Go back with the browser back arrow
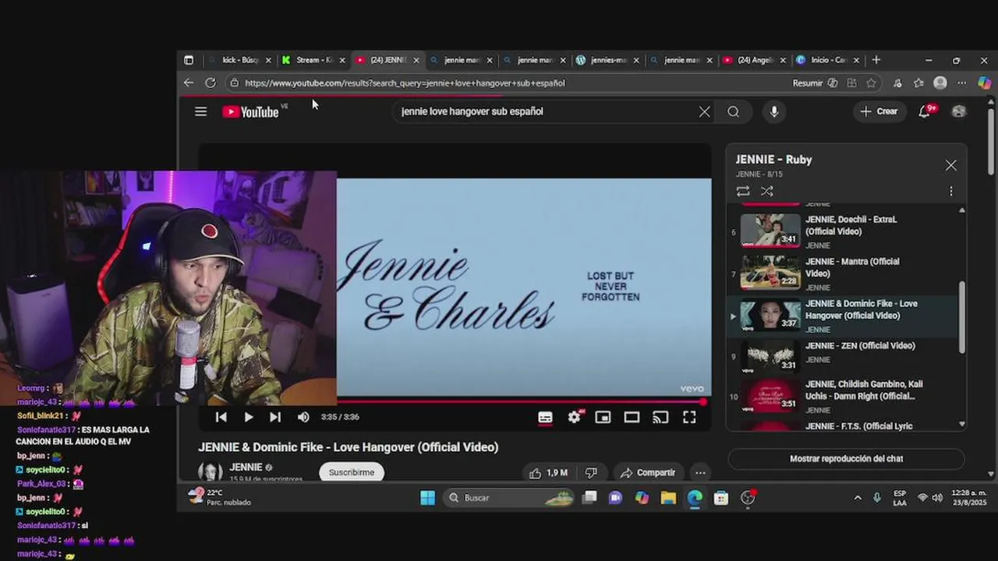Image resolution: width=998 pixels, height=561 pixels. point(189,83)
